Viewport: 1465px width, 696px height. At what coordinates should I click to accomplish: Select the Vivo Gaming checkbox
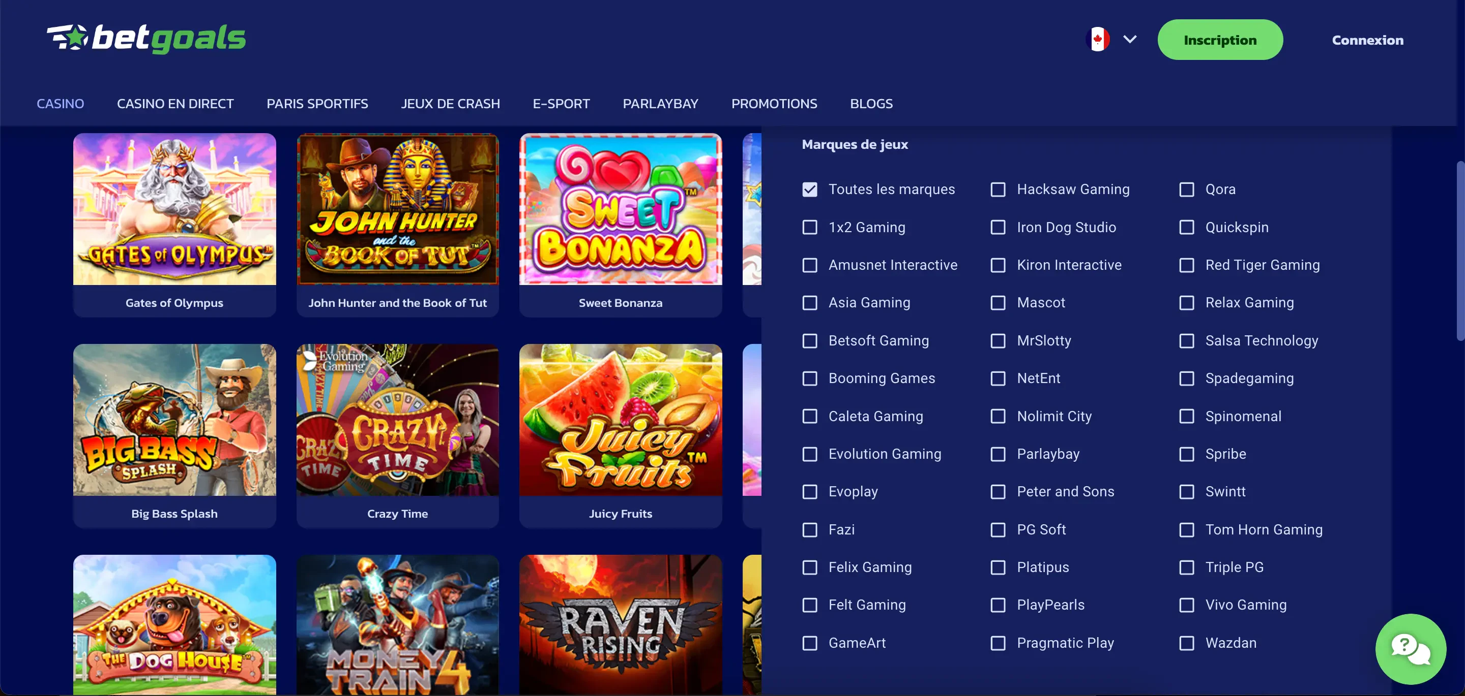1187,605
